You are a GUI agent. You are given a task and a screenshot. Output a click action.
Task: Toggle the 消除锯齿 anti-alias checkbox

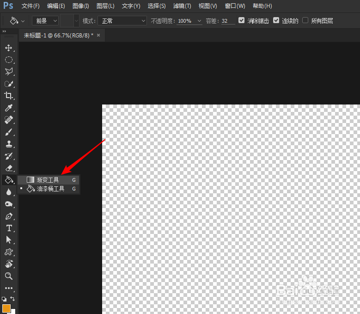pos(241,20)
